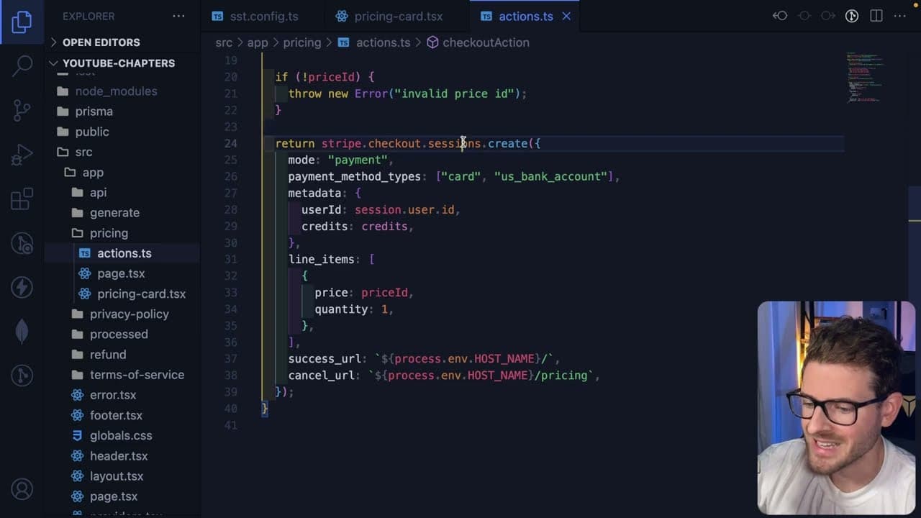Open globals.css in the file tree

pyautogui.click(x=121, y=436)
